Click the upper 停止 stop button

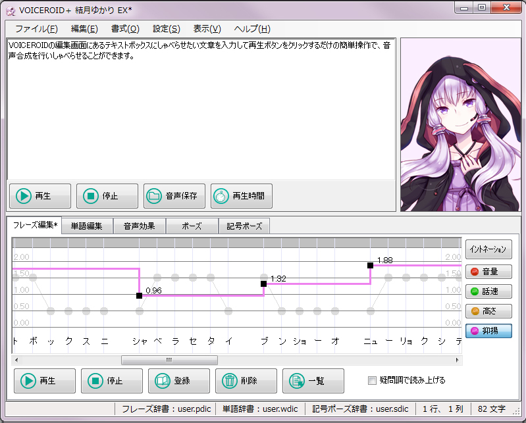[107, 196]
